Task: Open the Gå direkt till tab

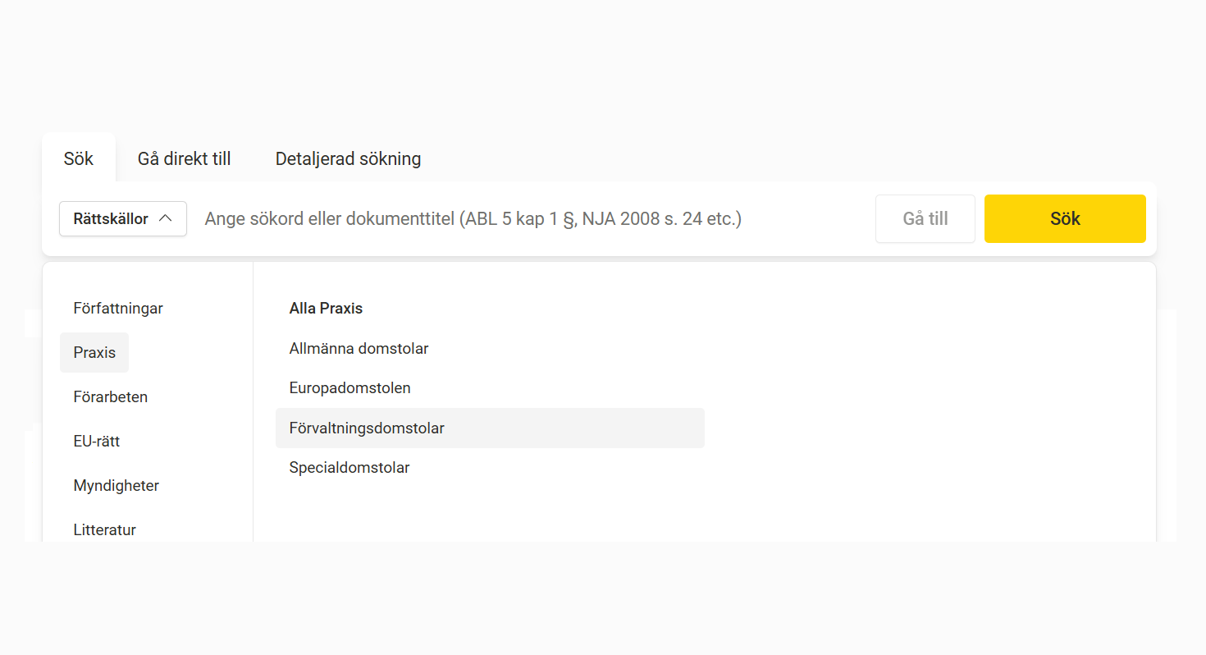Action: pyautogui.click(x=184, y=158)
